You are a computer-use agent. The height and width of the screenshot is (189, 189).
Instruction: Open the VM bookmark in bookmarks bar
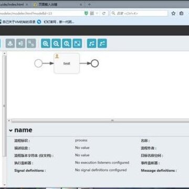point(17,22)
